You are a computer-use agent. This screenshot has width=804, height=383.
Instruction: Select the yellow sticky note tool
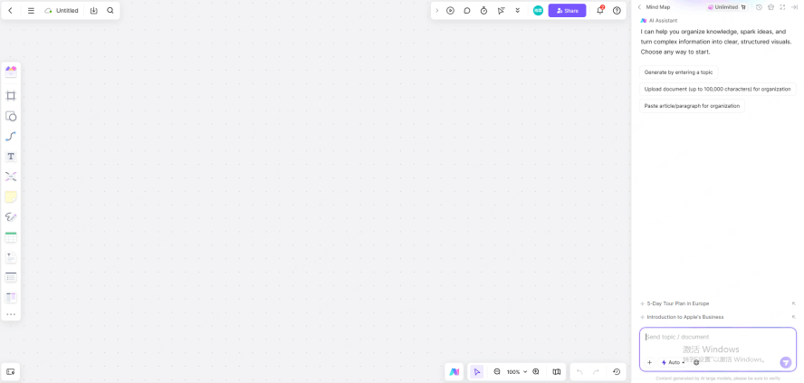point(11,196)
